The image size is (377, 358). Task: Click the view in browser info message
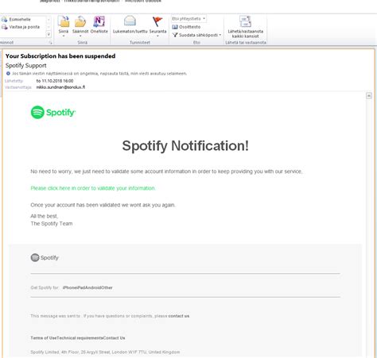click(x=99, y=73)
